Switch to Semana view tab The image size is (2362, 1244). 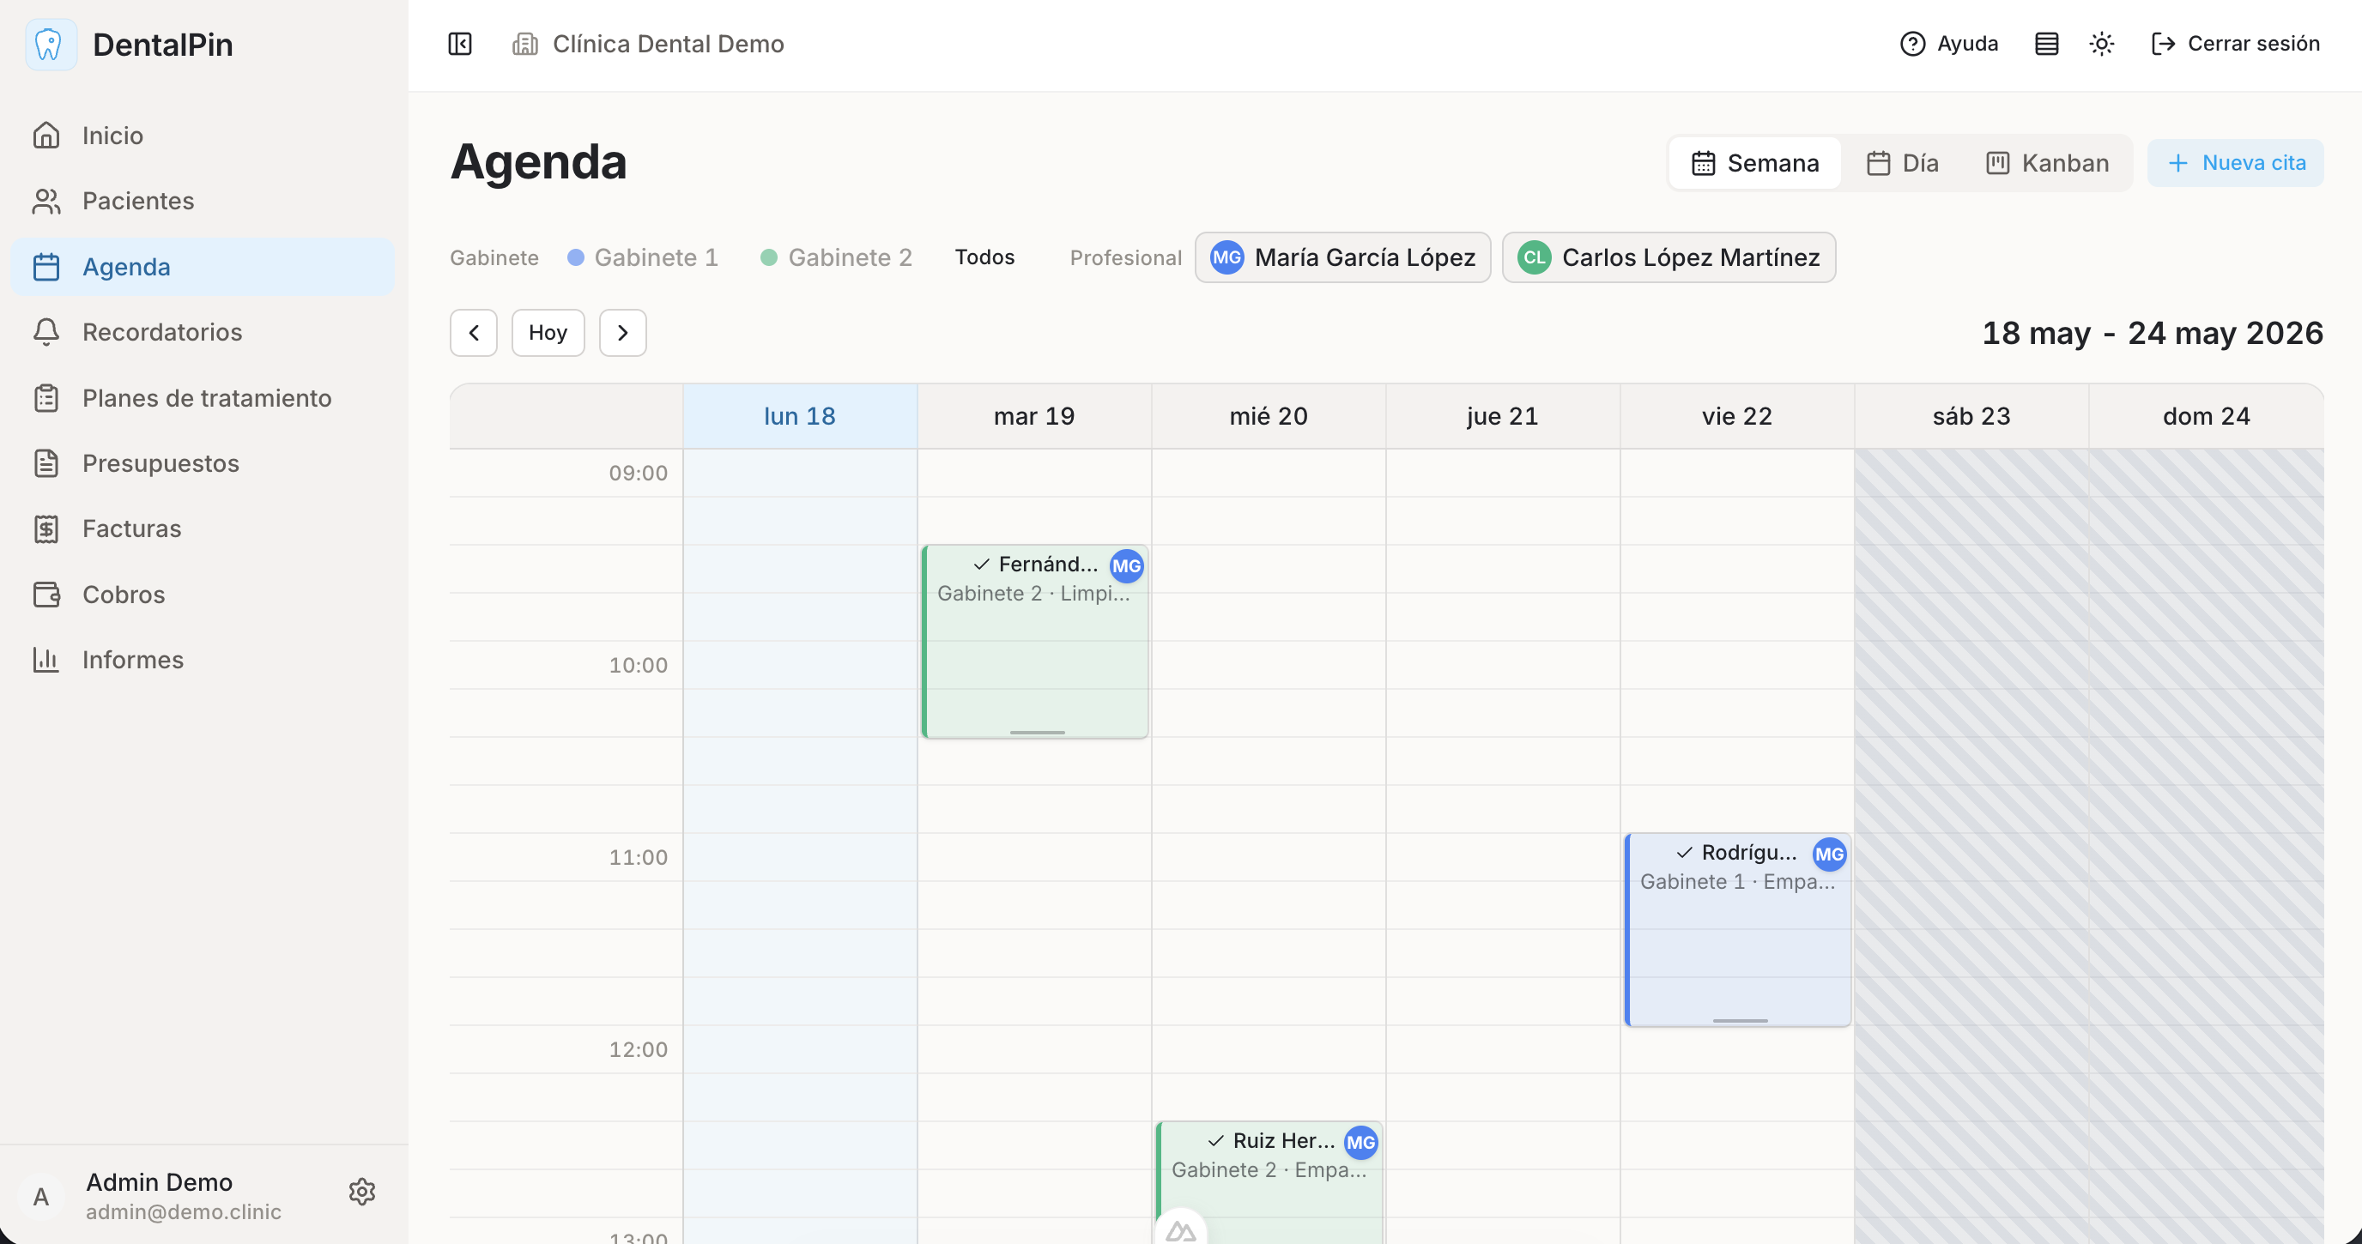[1755, 163]
